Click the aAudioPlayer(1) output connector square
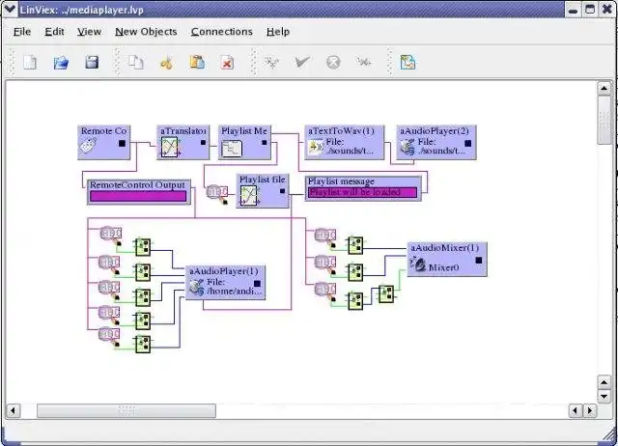Viewport: 618px width, 446px height. [258, 283]
